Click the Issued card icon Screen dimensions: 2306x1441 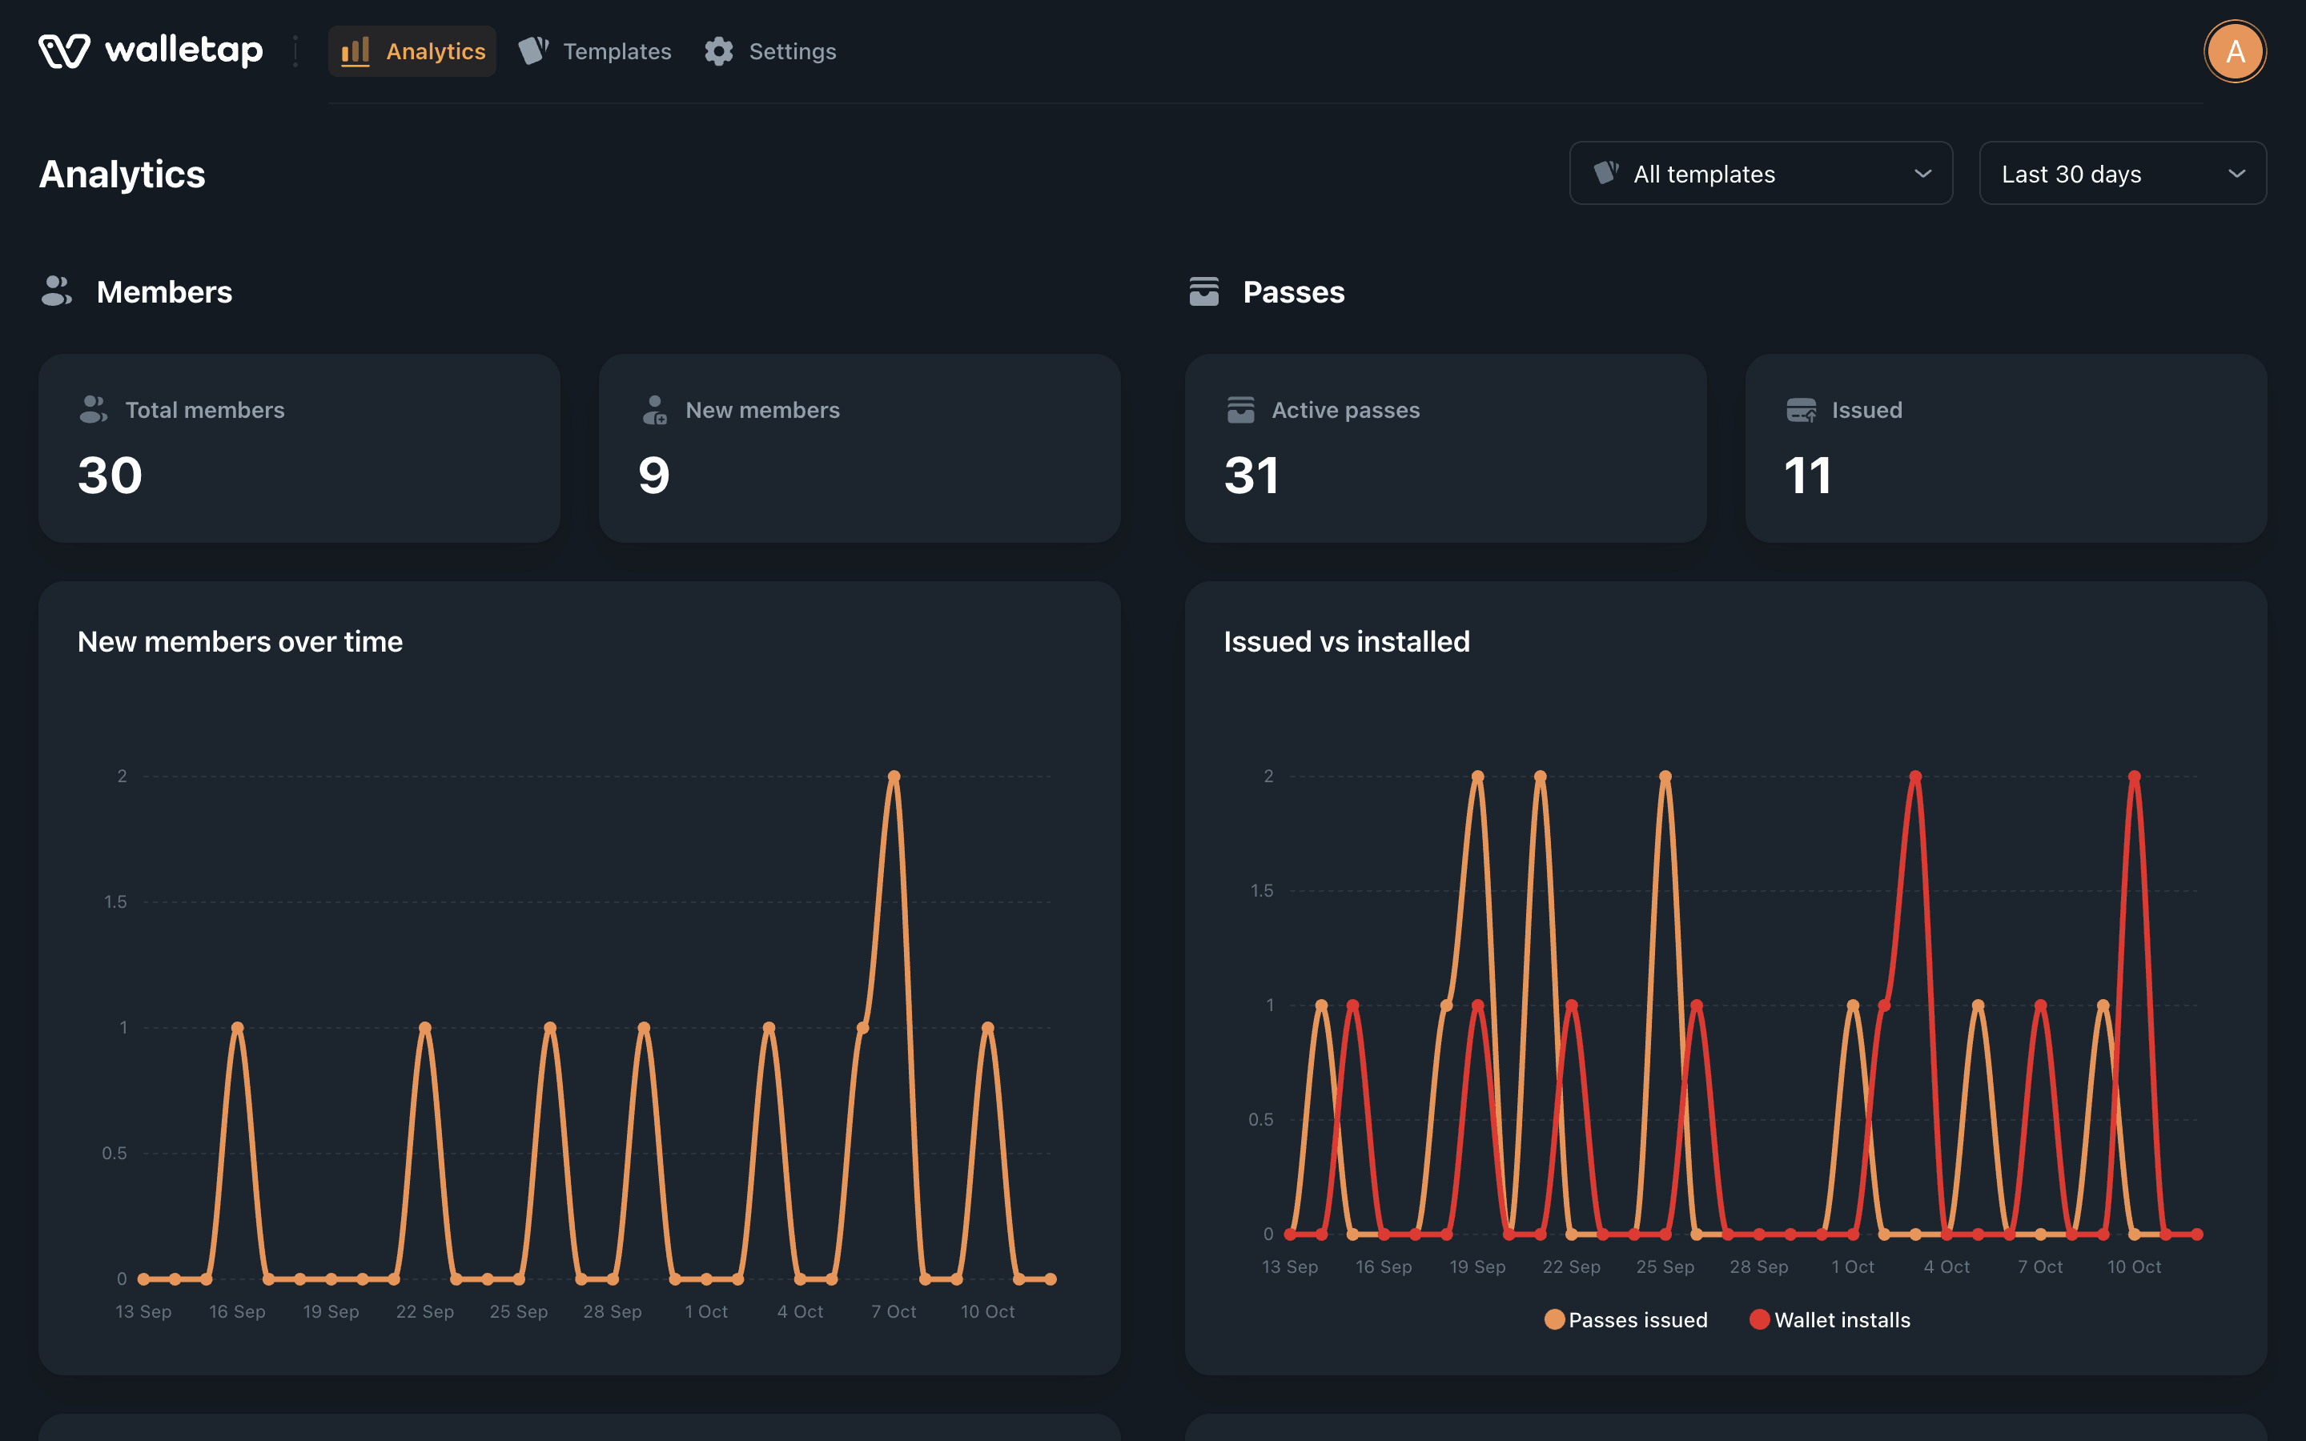point(1801,410)
